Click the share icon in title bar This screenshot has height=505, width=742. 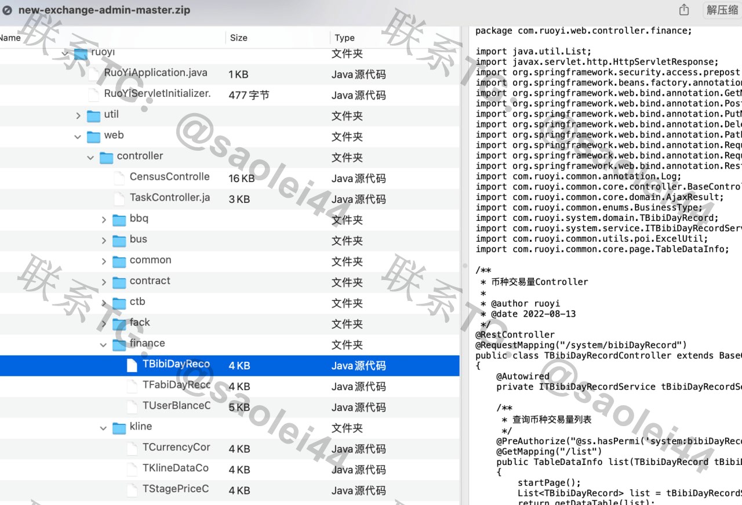click(684, 10)
